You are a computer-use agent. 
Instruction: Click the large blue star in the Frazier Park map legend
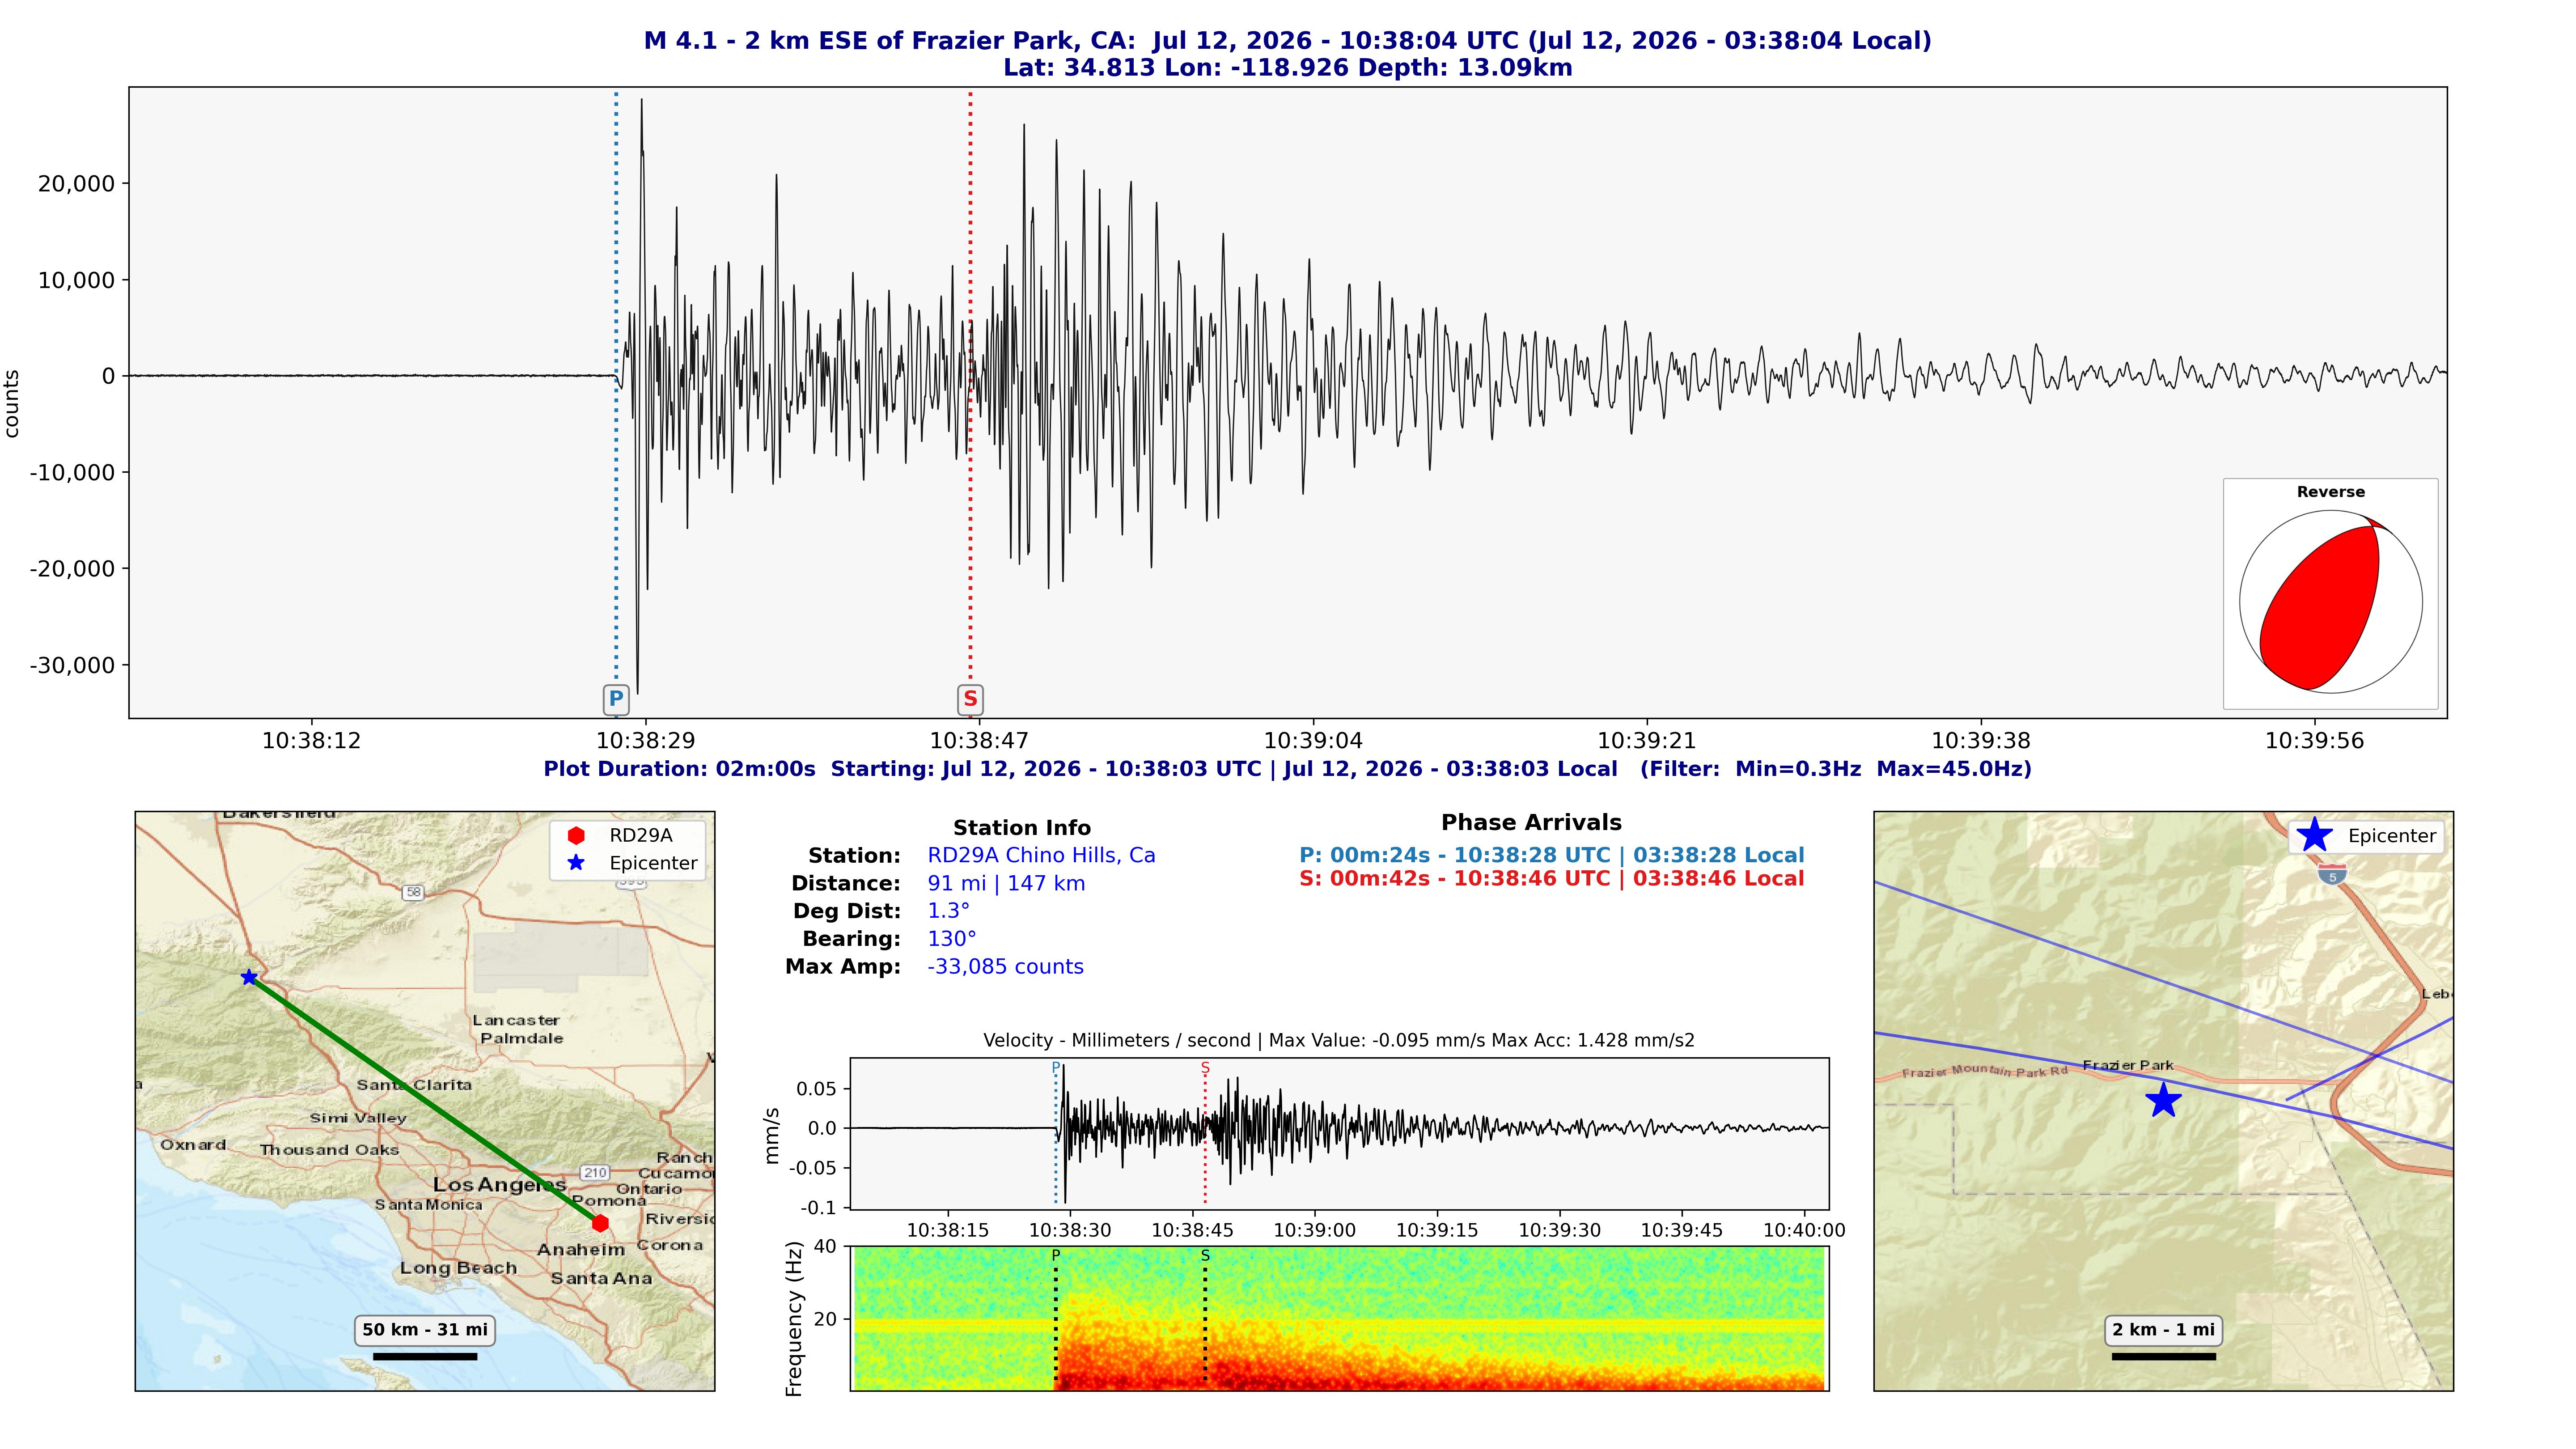[2314, 835]
